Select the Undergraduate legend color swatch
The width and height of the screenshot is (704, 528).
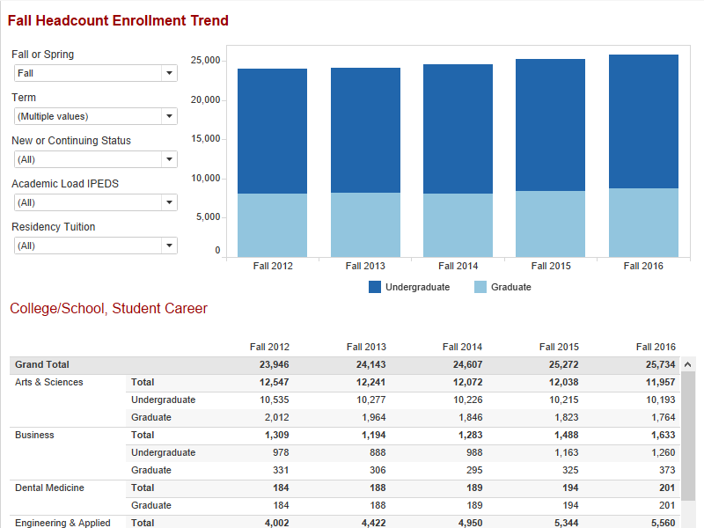tap(376, 287)
